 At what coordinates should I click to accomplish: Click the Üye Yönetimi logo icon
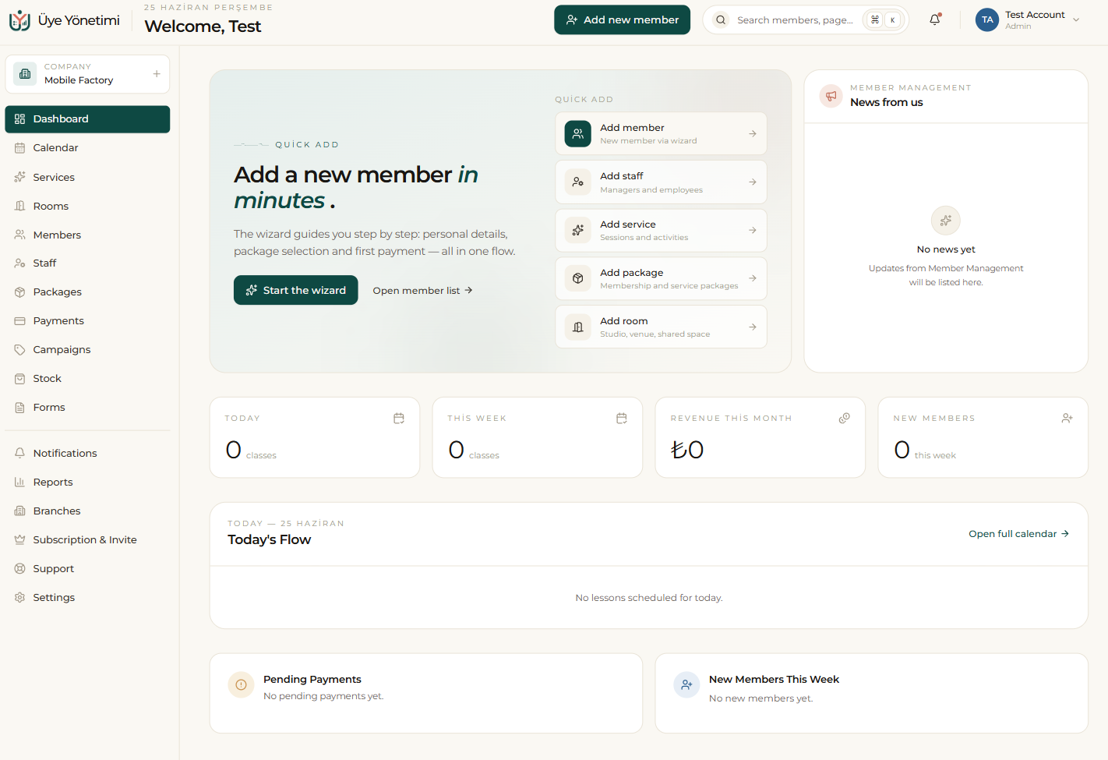[x=19, y=20]
